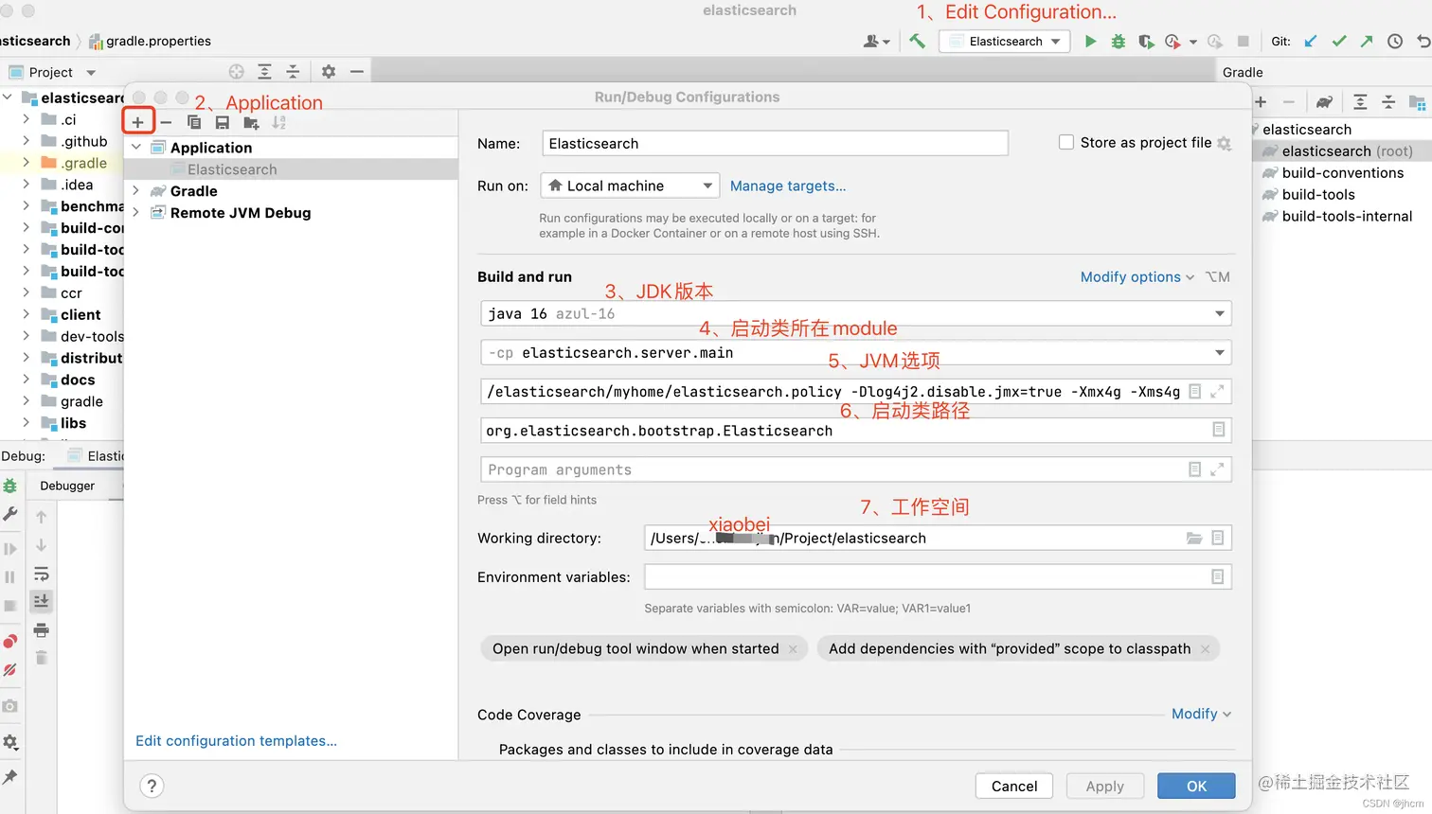Sort configurations alphabetically
1432x814 pixels.
click(x=278, y=122)
